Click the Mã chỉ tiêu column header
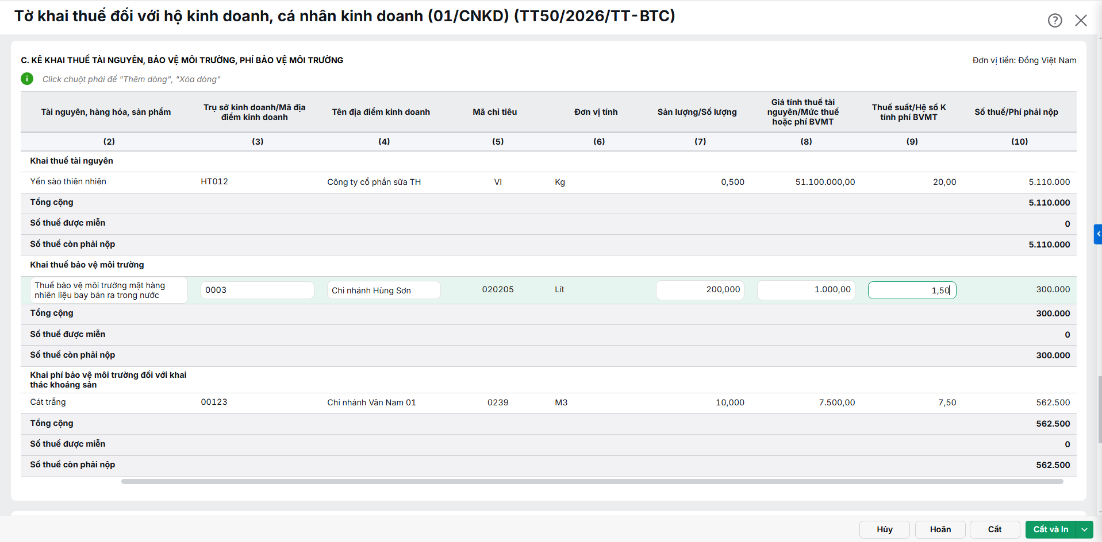 [495, 112]
